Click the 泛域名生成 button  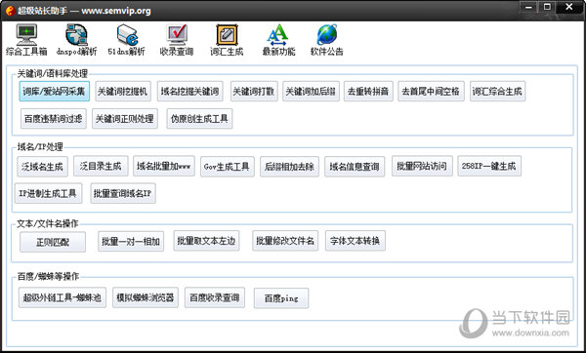(42, 167)
